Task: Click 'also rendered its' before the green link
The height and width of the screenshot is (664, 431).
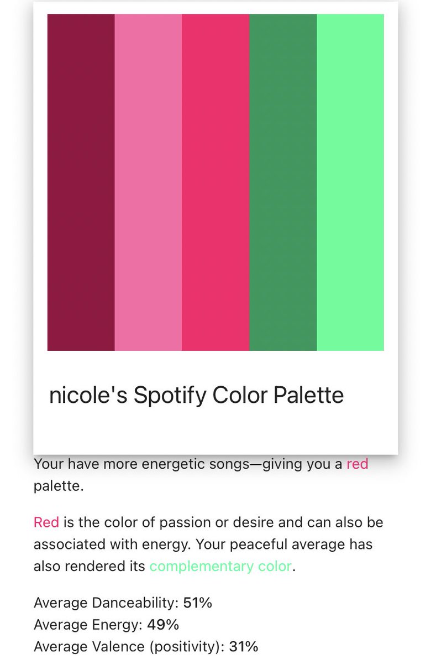Action: (x=90, y=567)
